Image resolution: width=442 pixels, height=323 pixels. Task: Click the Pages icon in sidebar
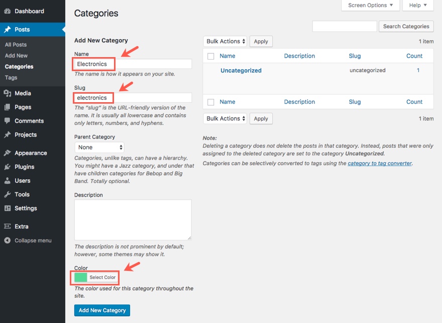click(8, 107)
